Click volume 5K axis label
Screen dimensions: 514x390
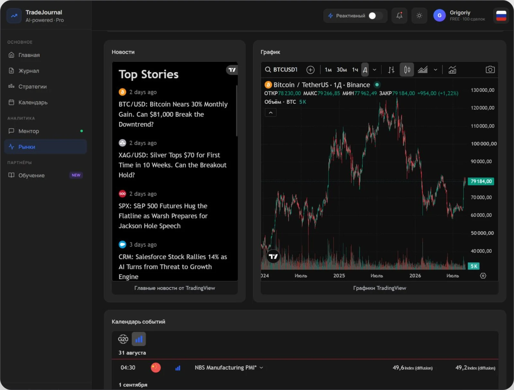pyautogui.click(x=474, y=266)
